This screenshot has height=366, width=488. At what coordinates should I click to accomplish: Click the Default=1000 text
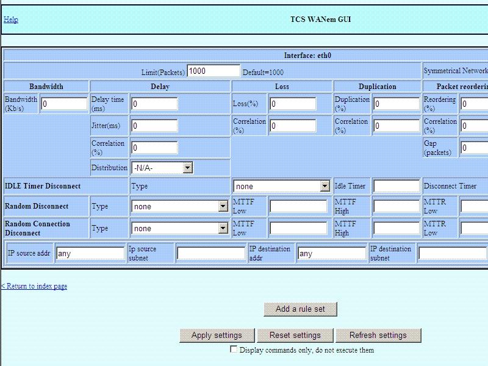[263, 73]
